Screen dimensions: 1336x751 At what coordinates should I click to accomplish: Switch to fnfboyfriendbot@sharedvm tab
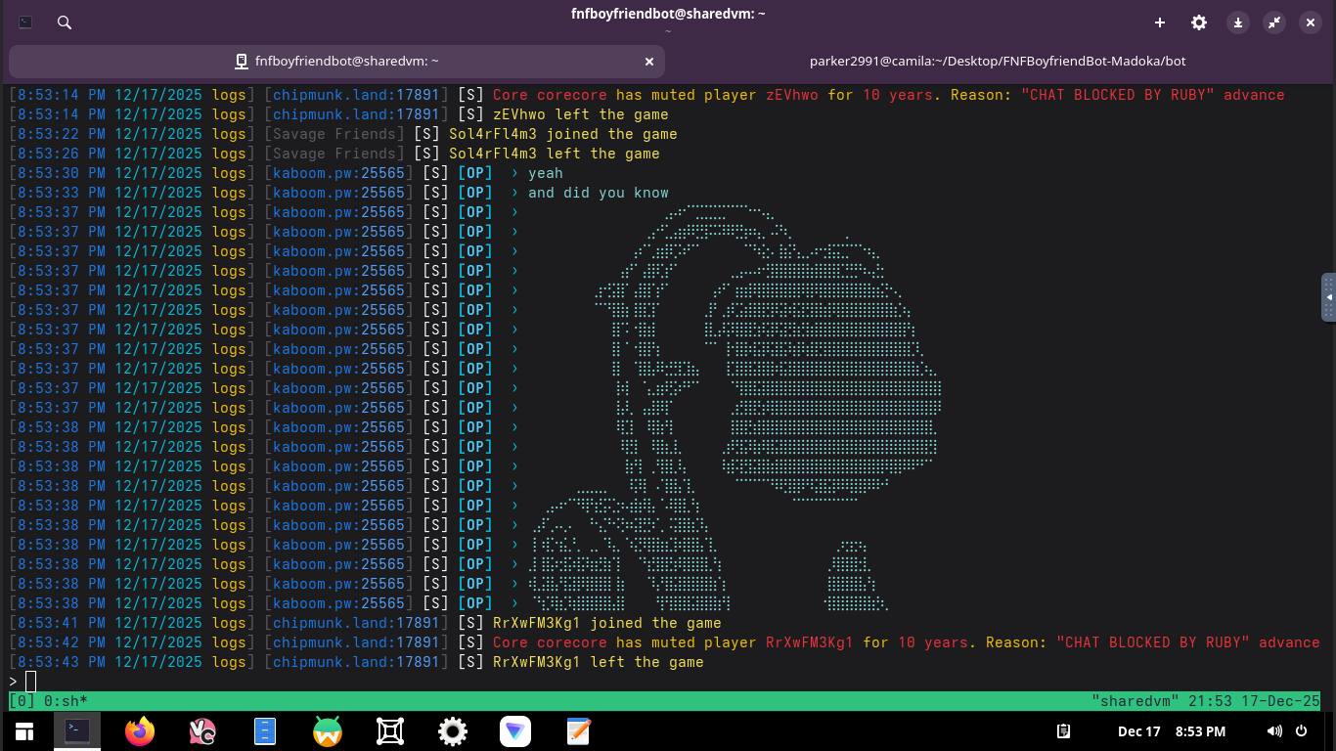pyautogui.click(x=336, y=61)
